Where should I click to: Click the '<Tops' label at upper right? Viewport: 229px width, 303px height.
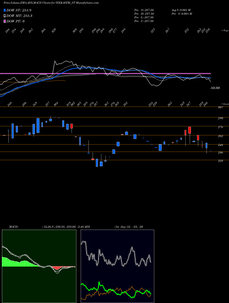225,31
